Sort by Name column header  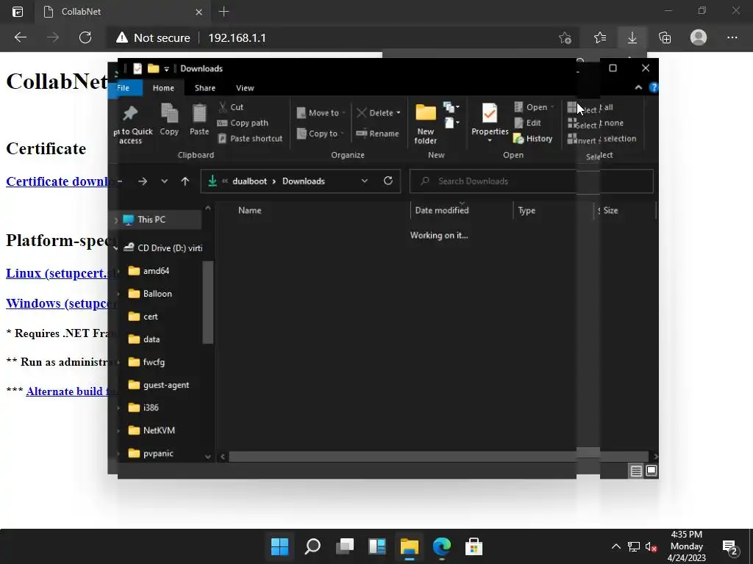click(250, 210)
